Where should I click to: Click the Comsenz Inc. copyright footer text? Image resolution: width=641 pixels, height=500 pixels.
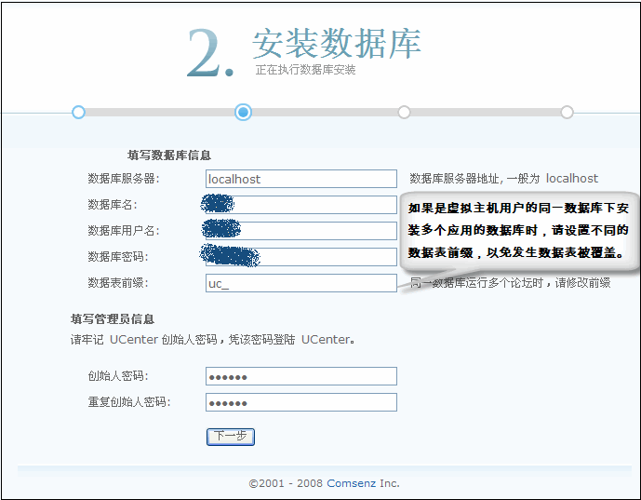324,483
